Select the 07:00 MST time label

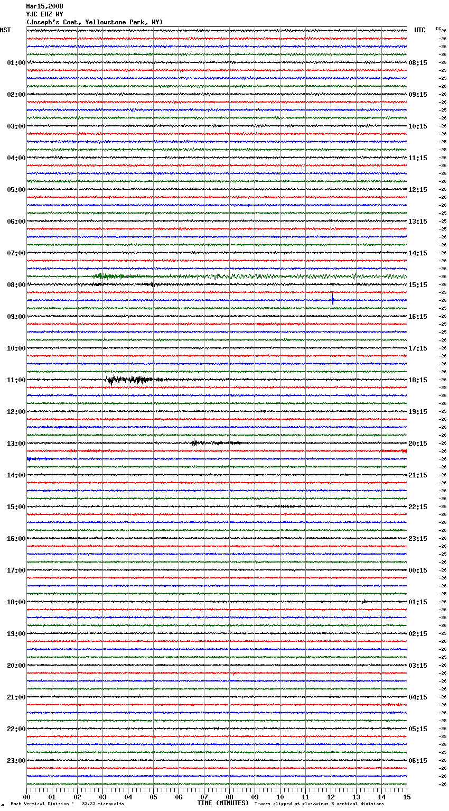[x=16, y=253]
